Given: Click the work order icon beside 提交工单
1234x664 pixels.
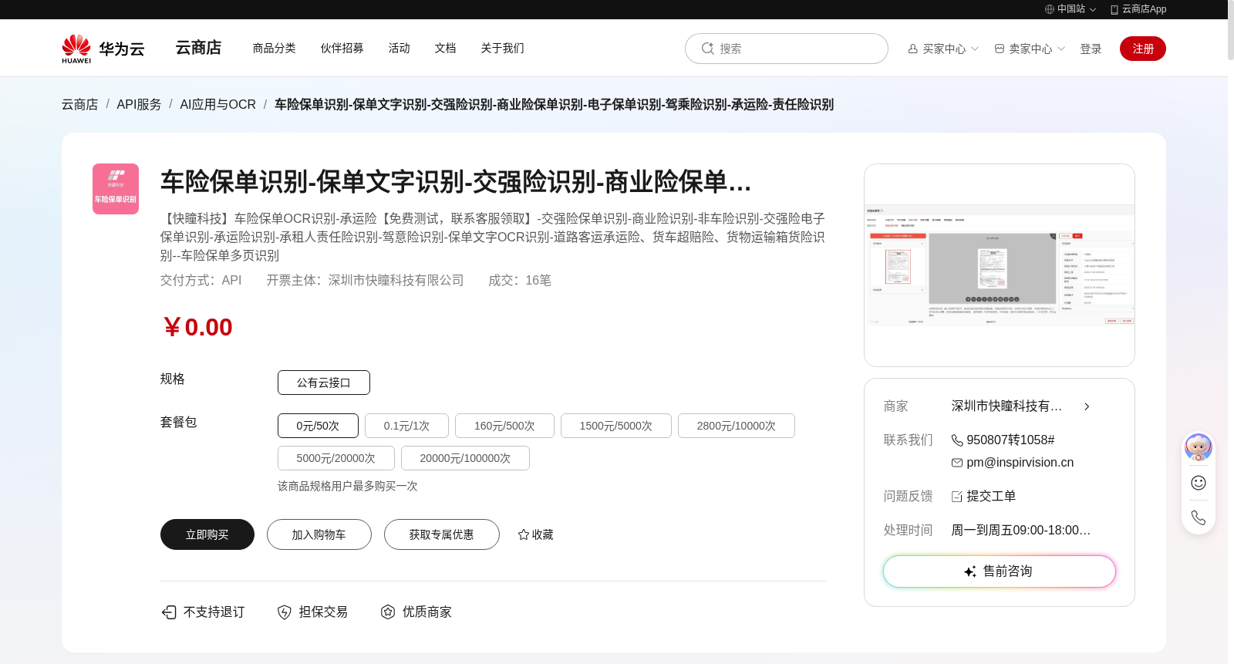Looking at the screenshot, I should 957,497.
